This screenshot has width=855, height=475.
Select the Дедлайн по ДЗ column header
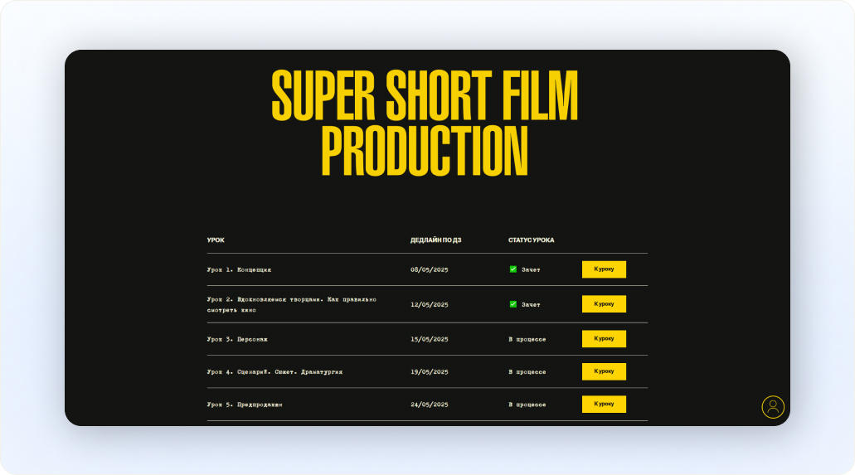point(435,240)
